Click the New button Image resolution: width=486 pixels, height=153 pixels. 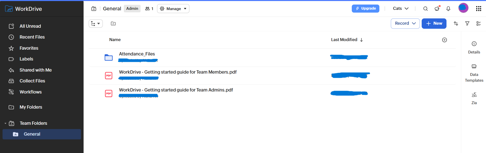tap(434, 23)
